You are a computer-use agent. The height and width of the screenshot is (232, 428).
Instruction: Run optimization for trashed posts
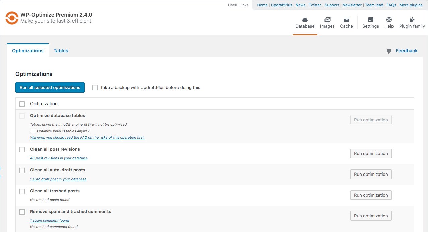point(371,195)
